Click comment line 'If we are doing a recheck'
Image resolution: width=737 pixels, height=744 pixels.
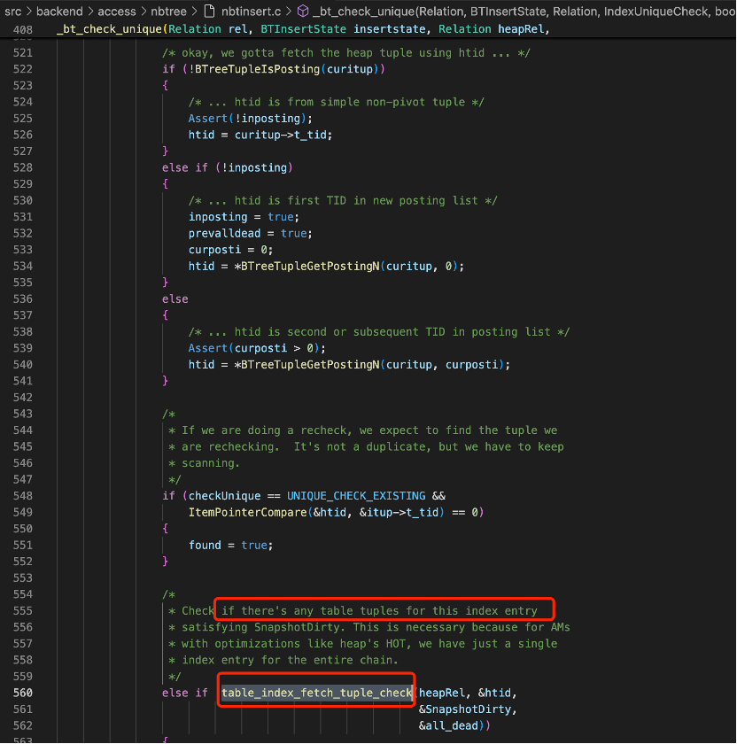363,430
